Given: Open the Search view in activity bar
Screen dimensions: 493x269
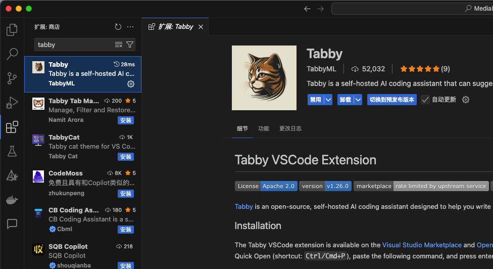Looking at the screenshot, I should coord(12,54).
